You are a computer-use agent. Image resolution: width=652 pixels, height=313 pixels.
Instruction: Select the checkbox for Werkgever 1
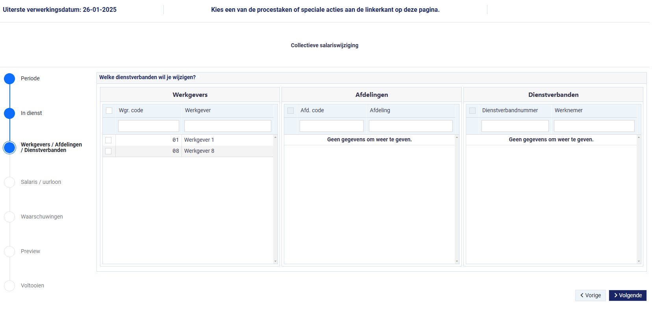click(x=108, y=140)
